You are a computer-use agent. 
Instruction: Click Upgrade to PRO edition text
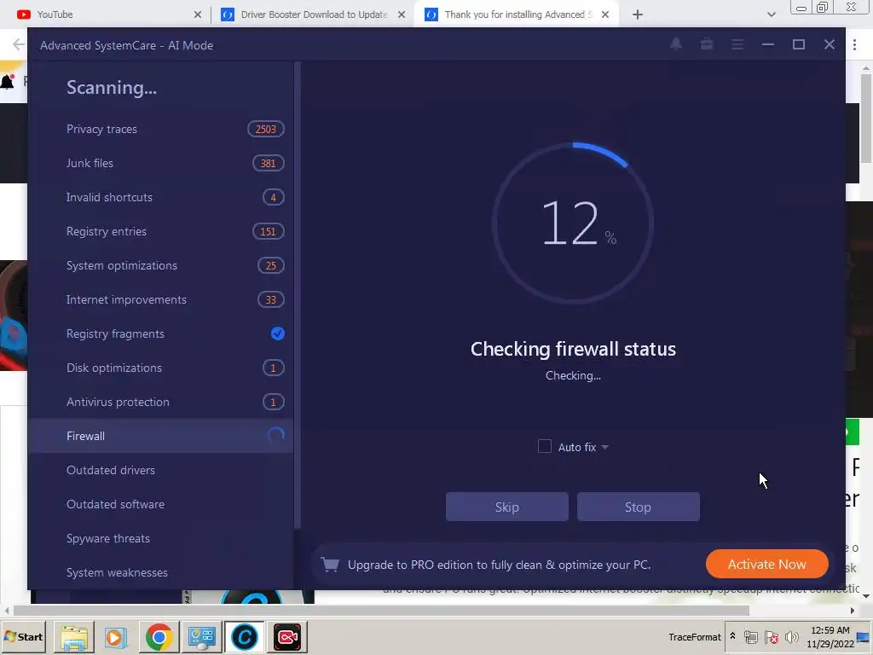499,565
